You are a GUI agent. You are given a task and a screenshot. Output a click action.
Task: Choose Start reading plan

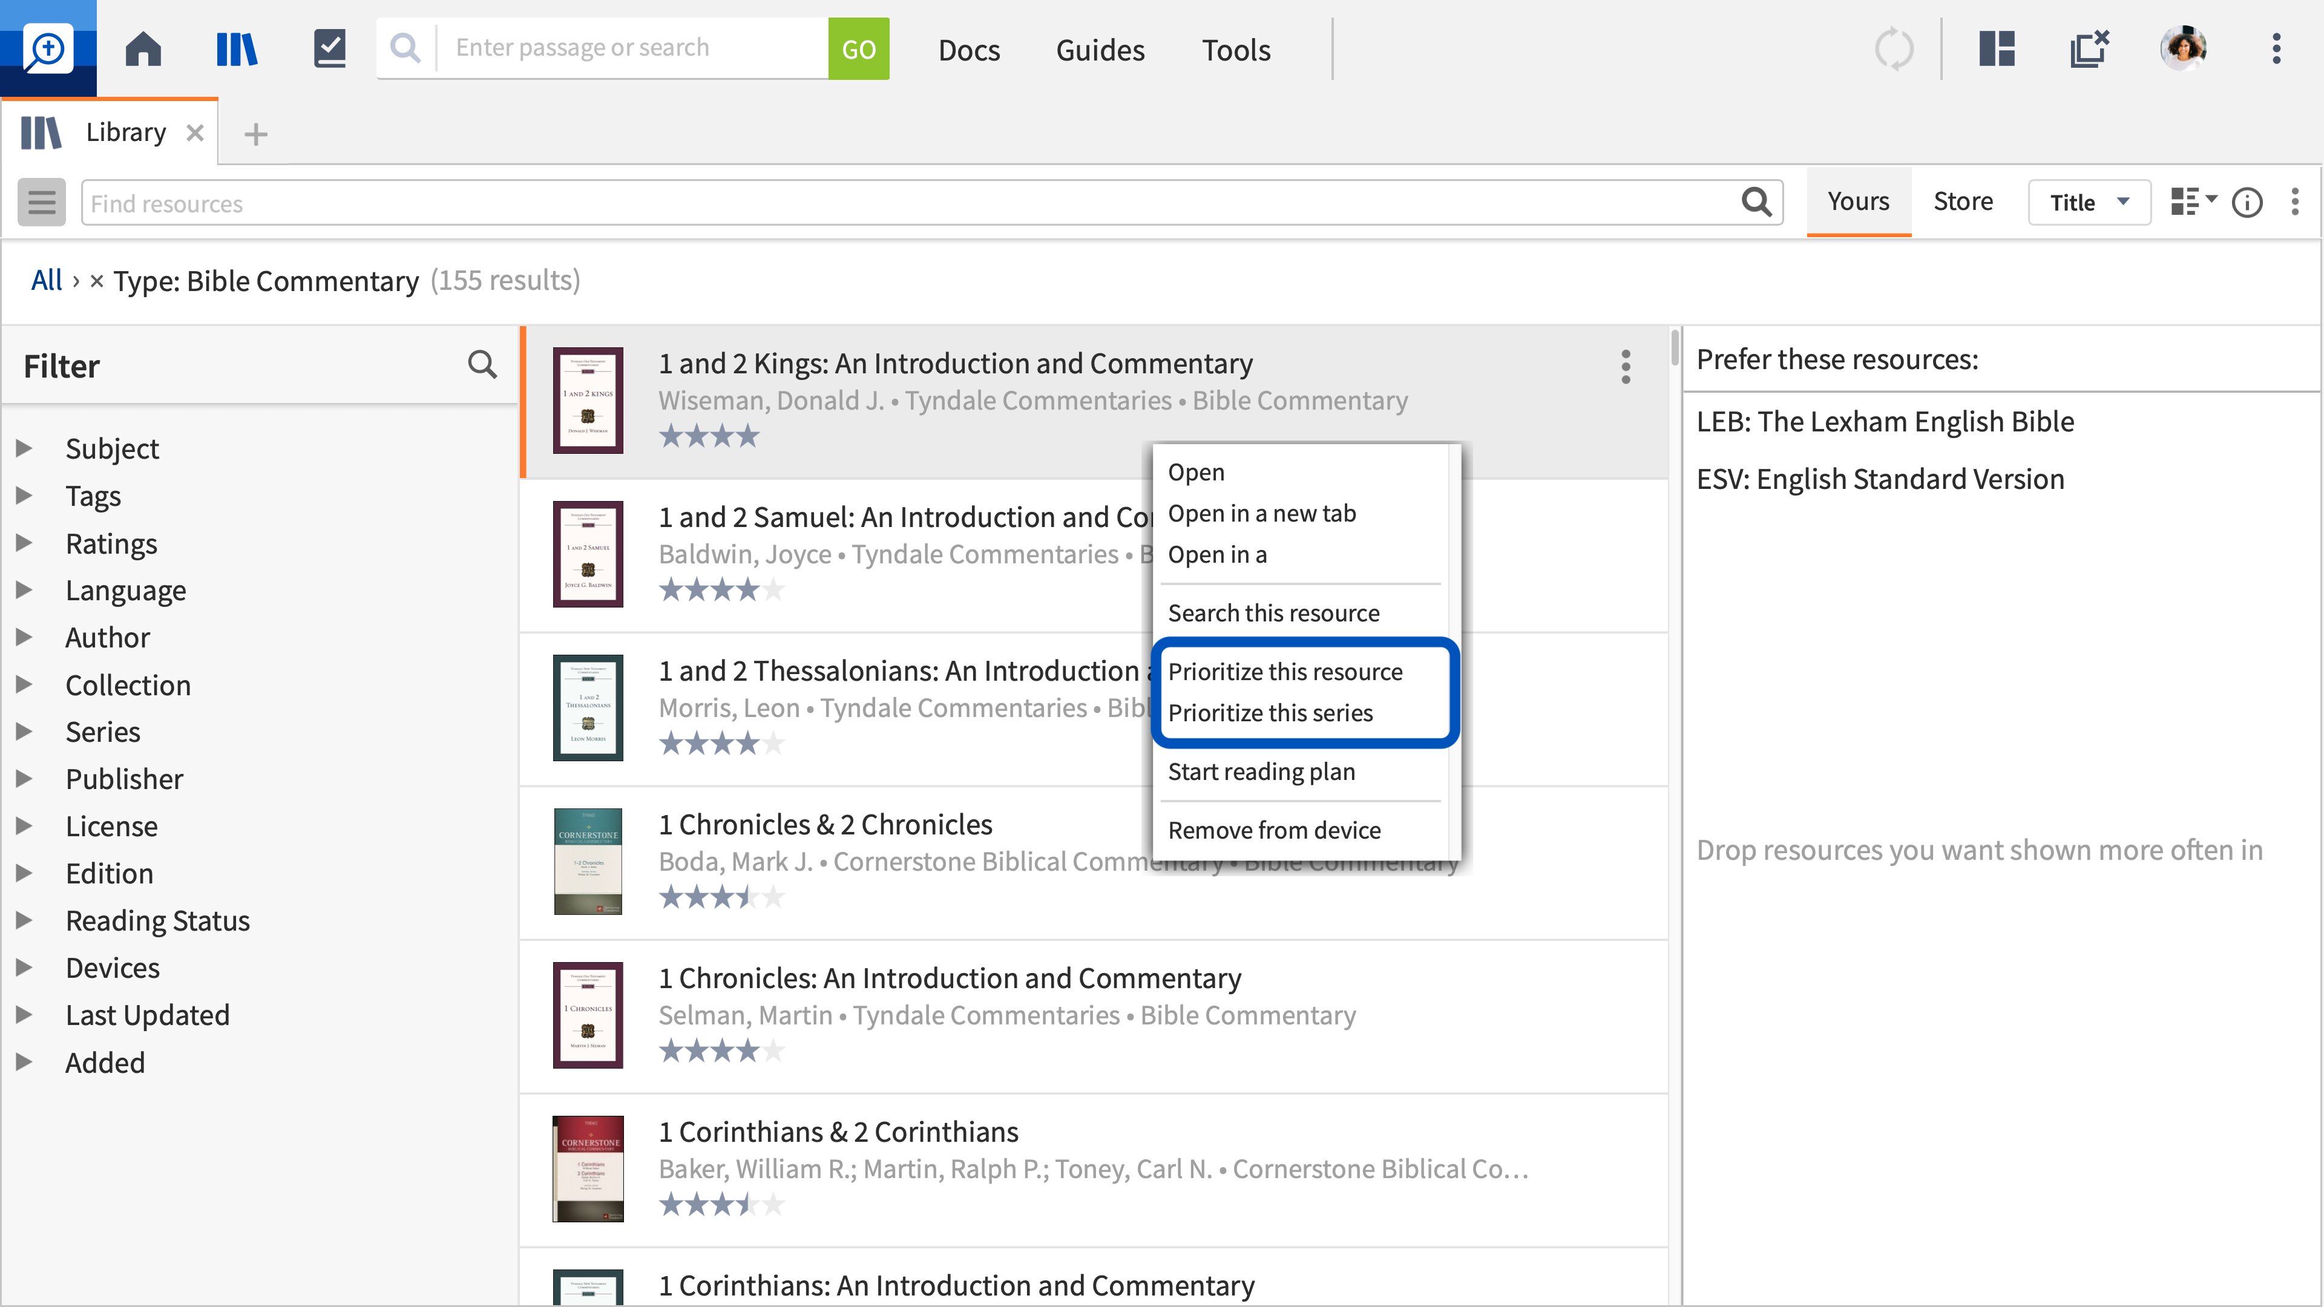click(1261, 771)
